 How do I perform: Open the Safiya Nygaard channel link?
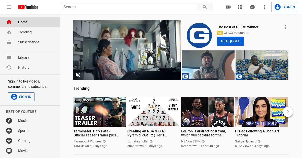click(246, 141)
